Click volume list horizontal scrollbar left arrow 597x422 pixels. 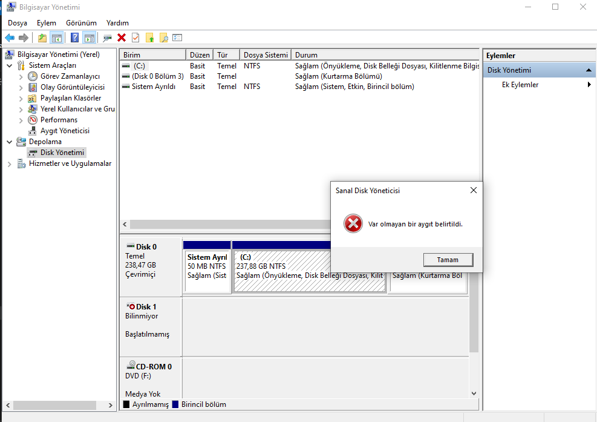[x=125, y=224]
